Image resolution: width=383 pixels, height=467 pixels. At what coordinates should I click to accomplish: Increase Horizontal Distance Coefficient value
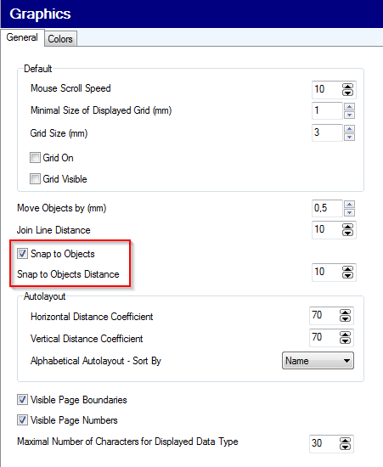[x=345, y=312]
